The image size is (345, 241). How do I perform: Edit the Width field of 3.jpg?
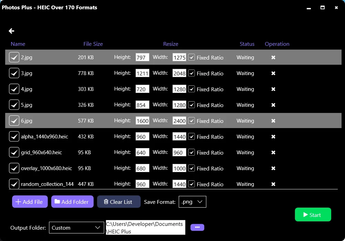(179, 73)
